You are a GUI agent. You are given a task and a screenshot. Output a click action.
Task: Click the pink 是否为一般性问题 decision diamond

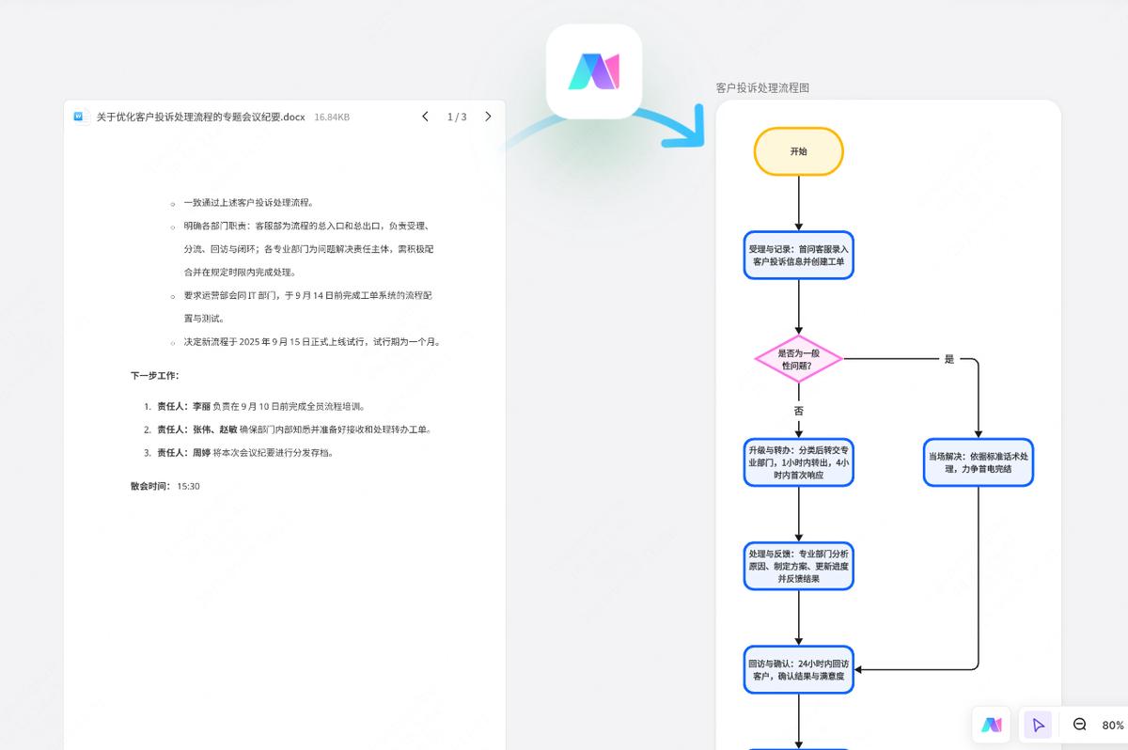[798, 359]
